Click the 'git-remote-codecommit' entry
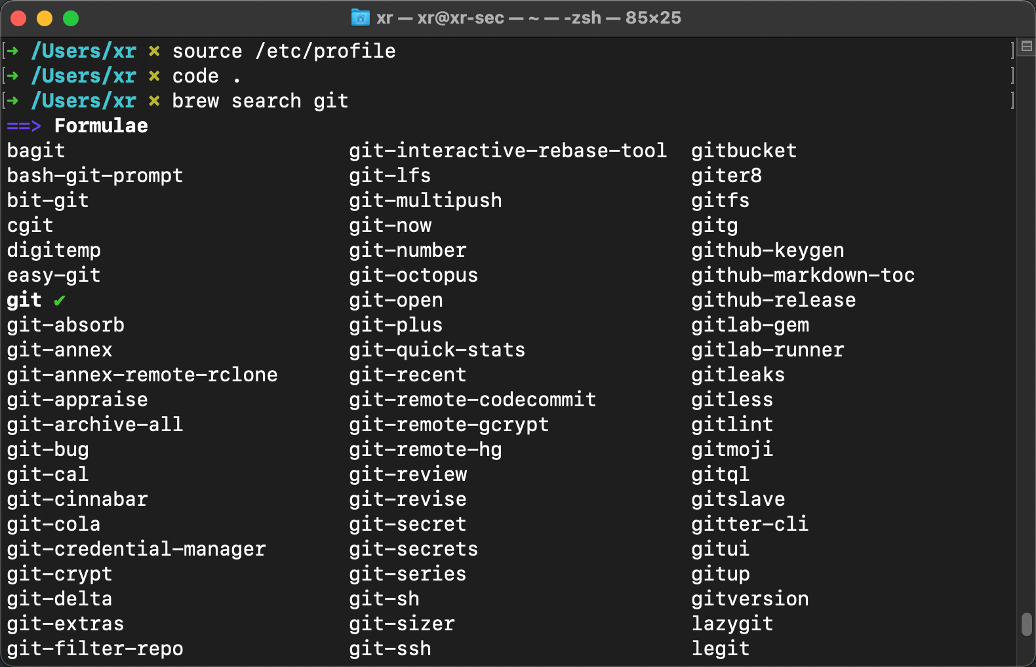This screenshot has width=1036, height=667. (473, 400)
